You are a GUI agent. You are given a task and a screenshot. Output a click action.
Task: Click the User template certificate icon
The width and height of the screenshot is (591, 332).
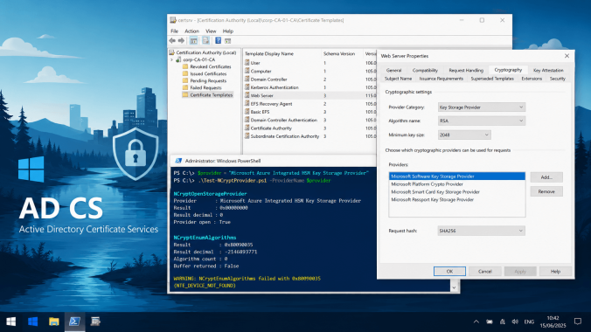(x=247, y=63)
